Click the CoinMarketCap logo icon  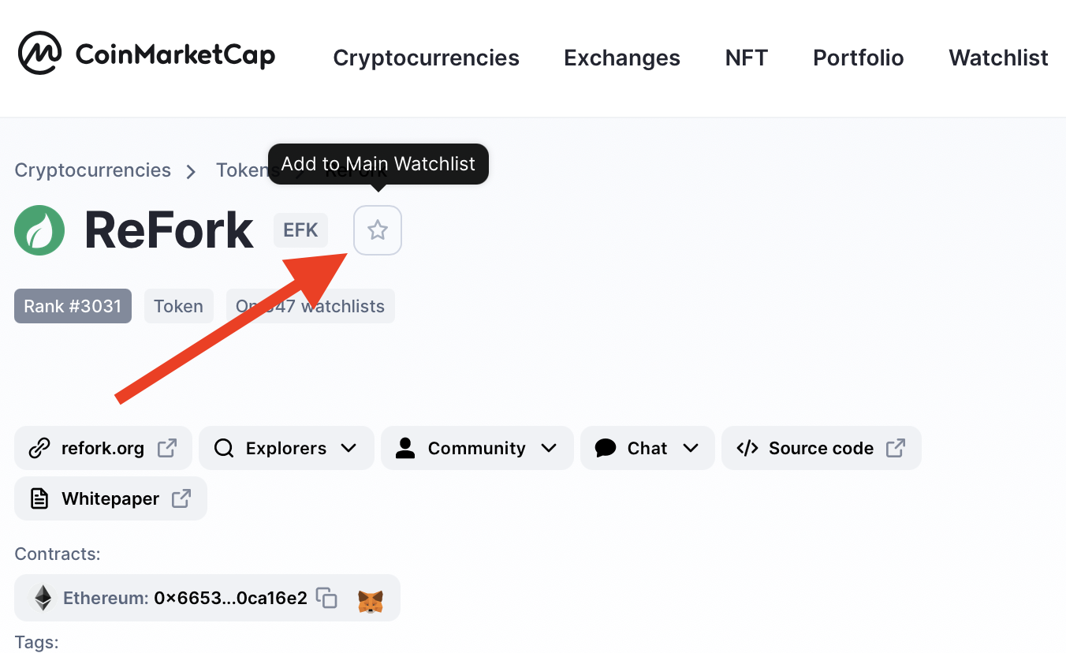pos(40,54)
